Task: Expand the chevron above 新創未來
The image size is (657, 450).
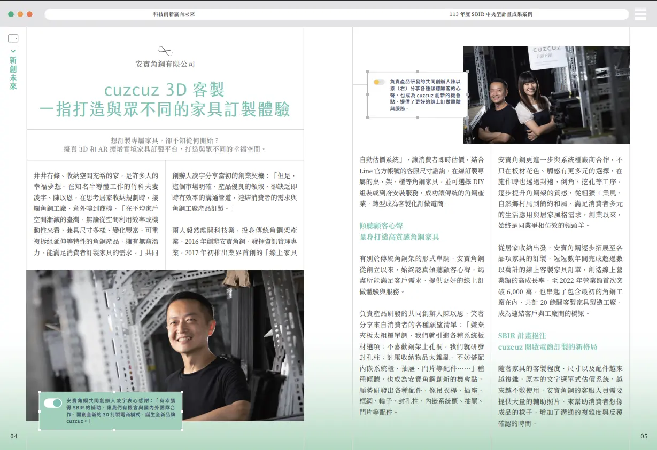Action: [13, 51]
